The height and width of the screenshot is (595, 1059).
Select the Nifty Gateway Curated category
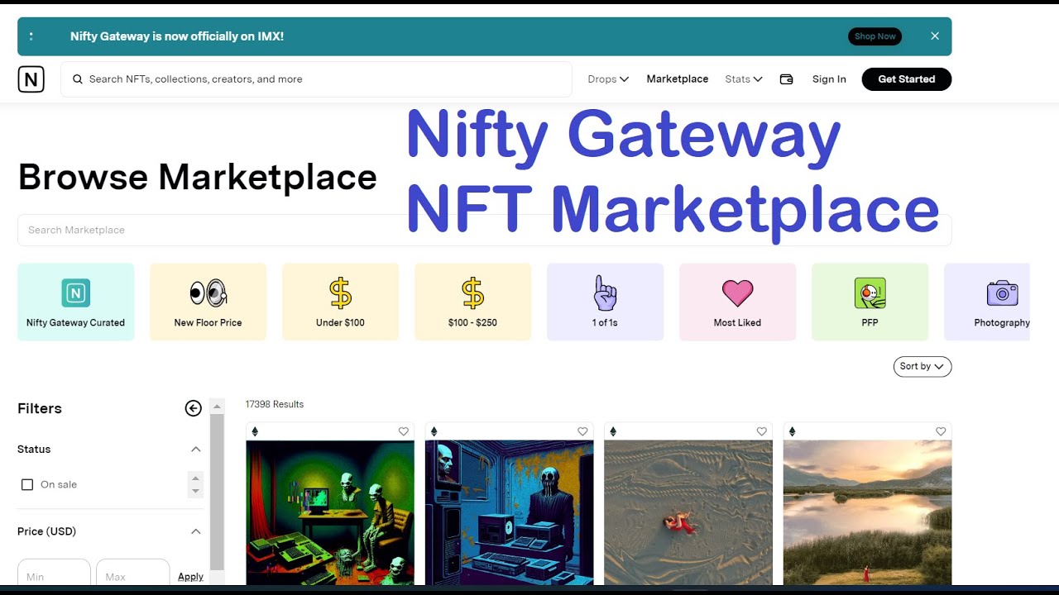[x=75, y=302]
